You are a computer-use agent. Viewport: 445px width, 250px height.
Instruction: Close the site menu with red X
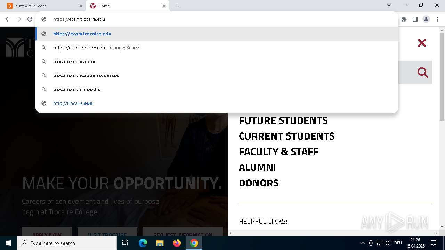422,43
